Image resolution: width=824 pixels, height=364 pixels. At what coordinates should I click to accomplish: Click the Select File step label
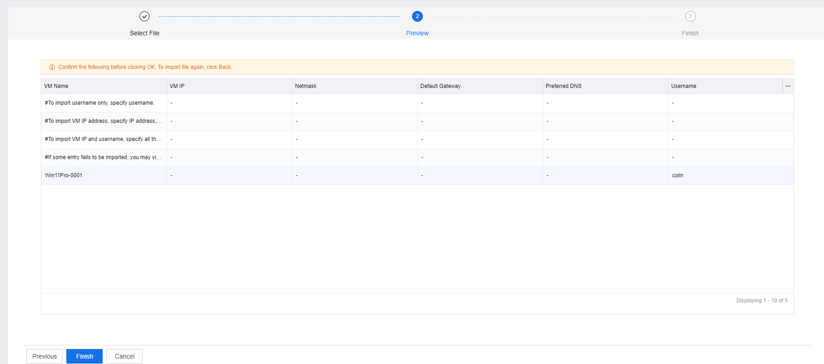tap(144, 33)
